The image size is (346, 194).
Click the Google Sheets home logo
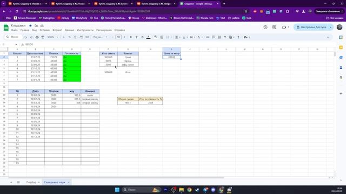[6, 27]
